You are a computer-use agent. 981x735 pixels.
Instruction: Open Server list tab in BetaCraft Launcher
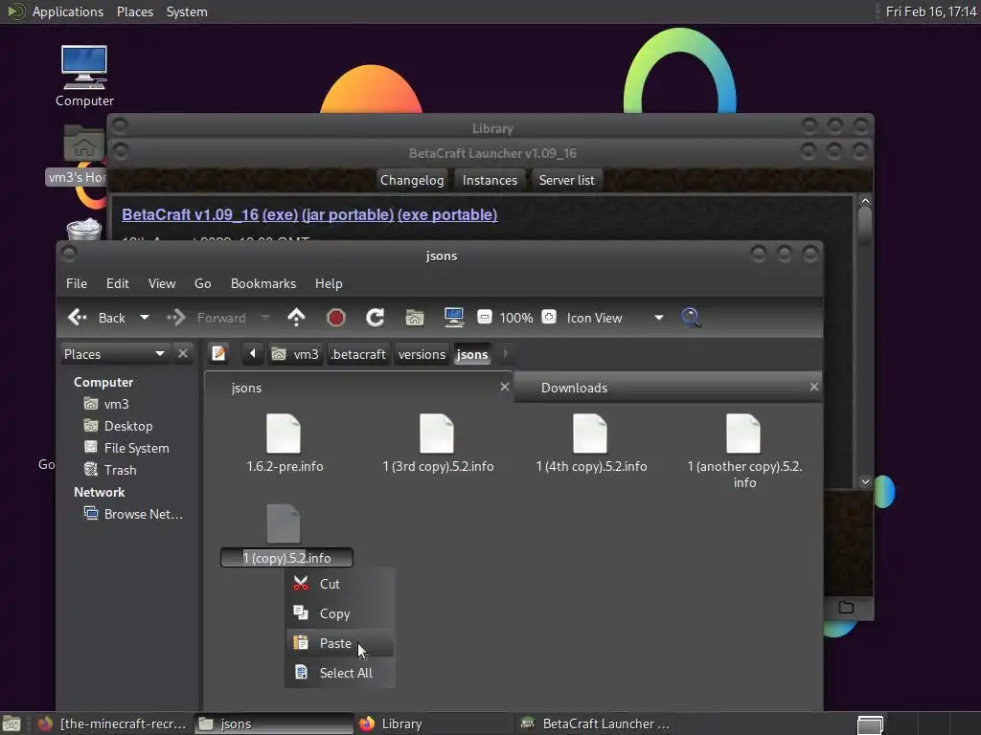coord(566,180)
